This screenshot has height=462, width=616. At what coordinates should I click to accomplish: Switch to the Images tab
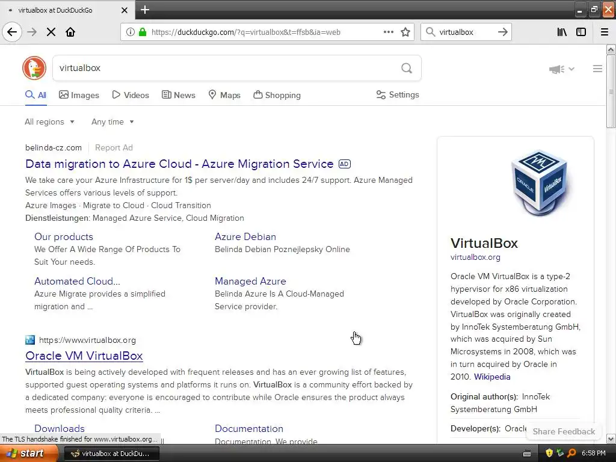pos(79,95)
